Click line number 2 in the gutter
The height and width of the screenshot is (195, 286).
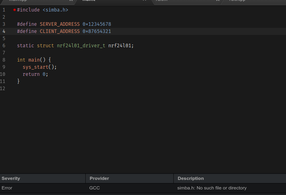4,17
